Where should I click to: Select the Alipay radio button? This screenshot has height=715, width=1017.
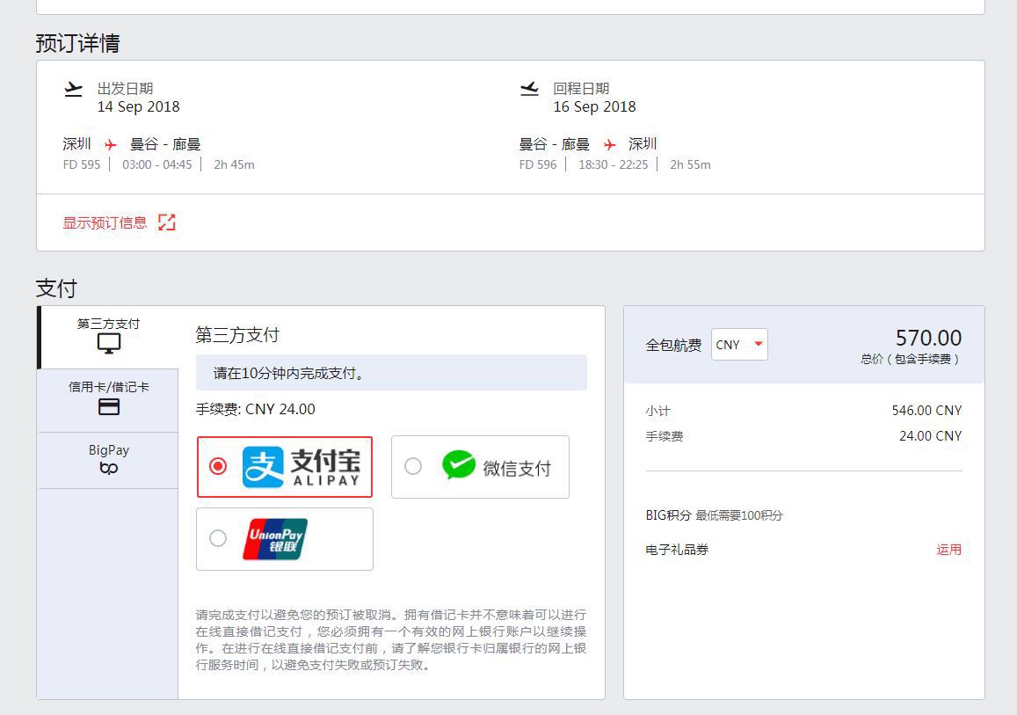pyautogui.click(x=218, y=466)
